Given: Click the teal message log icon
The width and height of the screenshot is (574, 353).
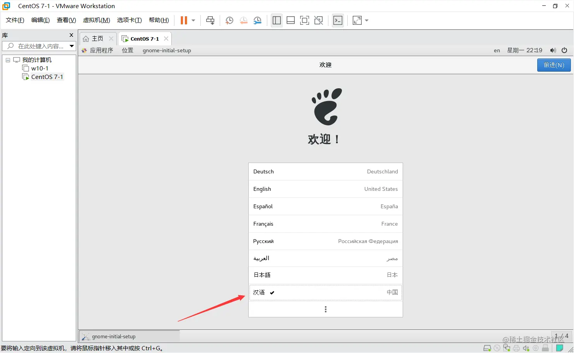Looking at the screenshot, I should (x=559, y=348).
